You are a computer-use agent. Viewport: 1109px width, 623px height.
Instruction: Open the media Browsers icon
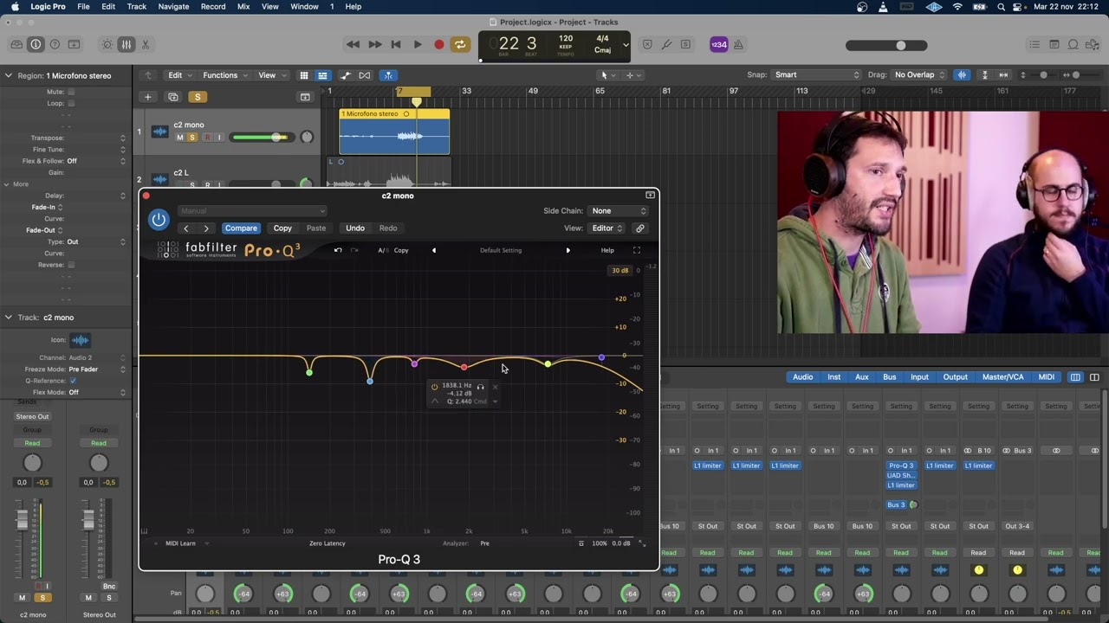[x=1092, y=44]
